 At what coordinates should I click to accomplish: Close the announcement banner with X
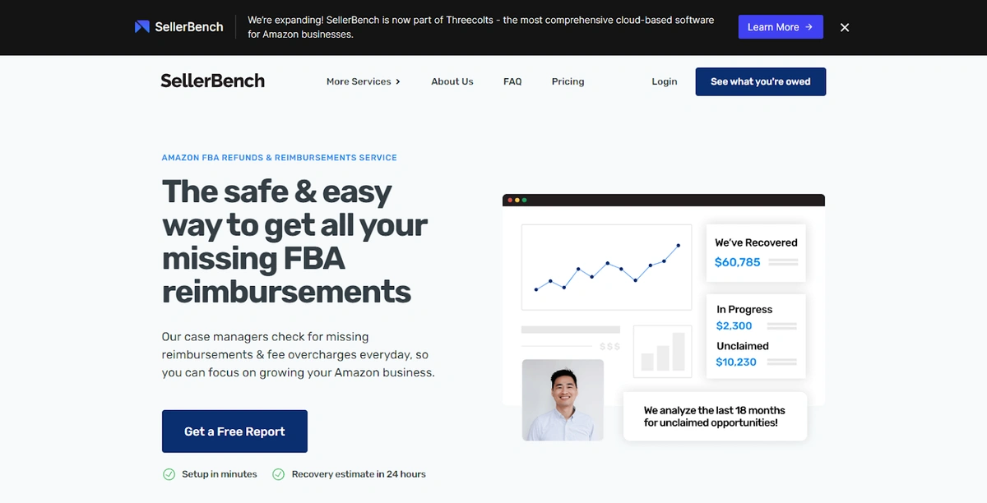845,27
